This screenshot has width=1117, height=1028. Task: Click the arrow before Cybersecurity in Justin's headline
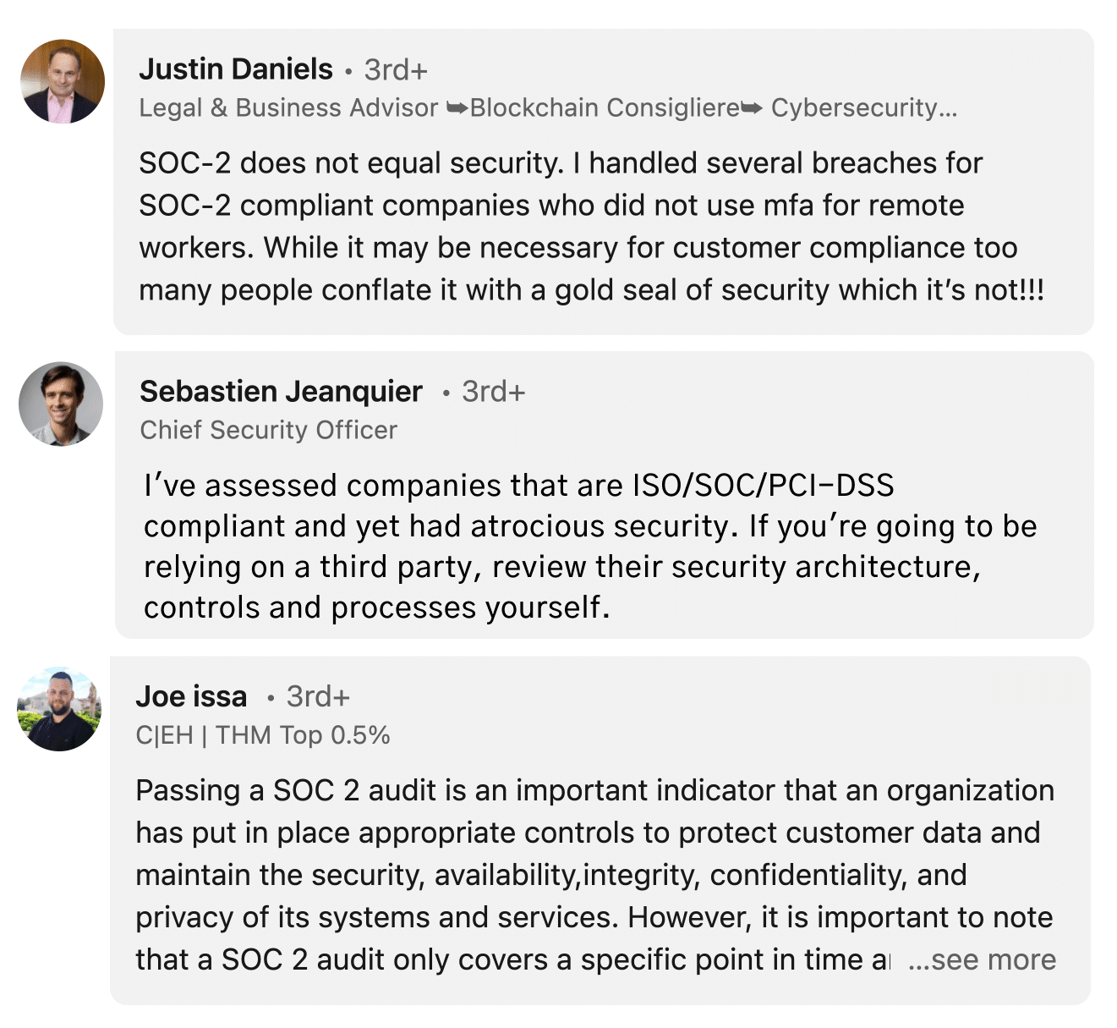click(x=753, y=108)
